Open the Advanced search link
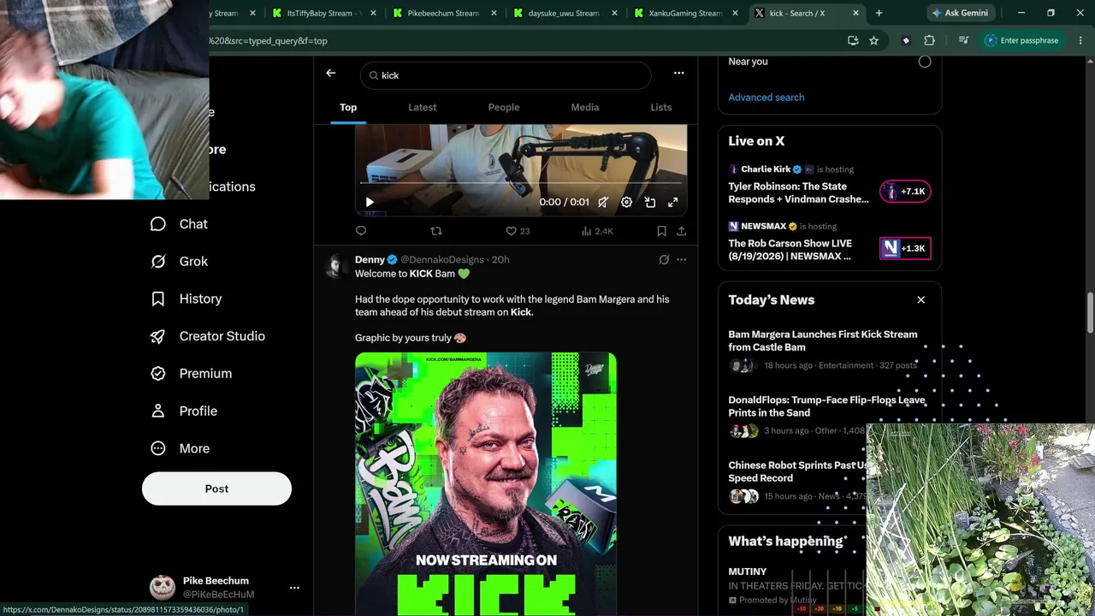This screenshot has height=616, width=1095. tap(766, 98)
